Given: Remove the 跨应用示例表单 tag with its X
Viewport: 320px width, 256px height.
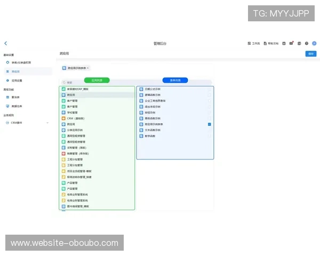Looking at the screenshot, I should tap(88, 68).
